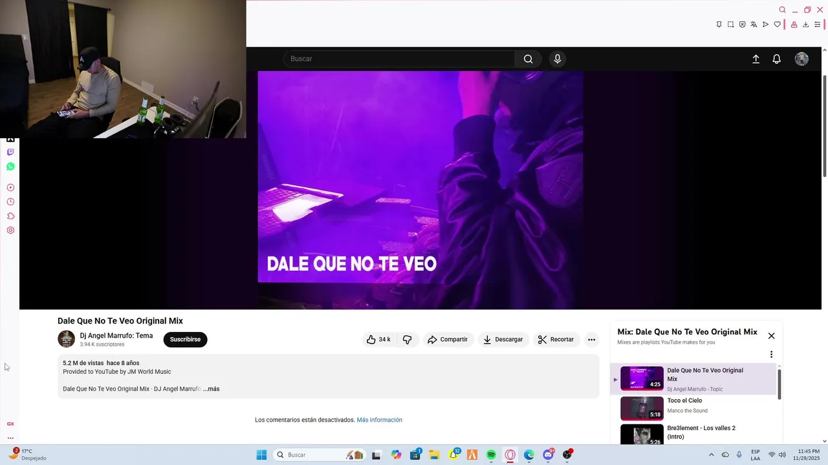The height and width of the screenshot is (465, 828).
Task: Open Discord from the taskbar
Action: [x=549, y=455]
